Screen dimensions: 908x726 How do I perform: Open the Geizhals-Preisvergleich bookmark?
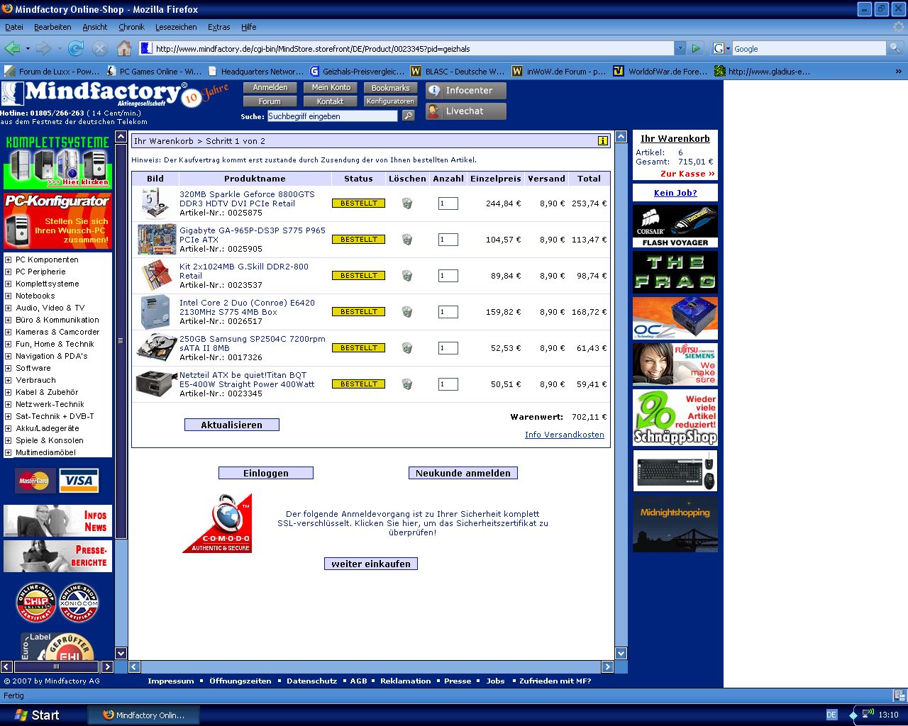357,71
